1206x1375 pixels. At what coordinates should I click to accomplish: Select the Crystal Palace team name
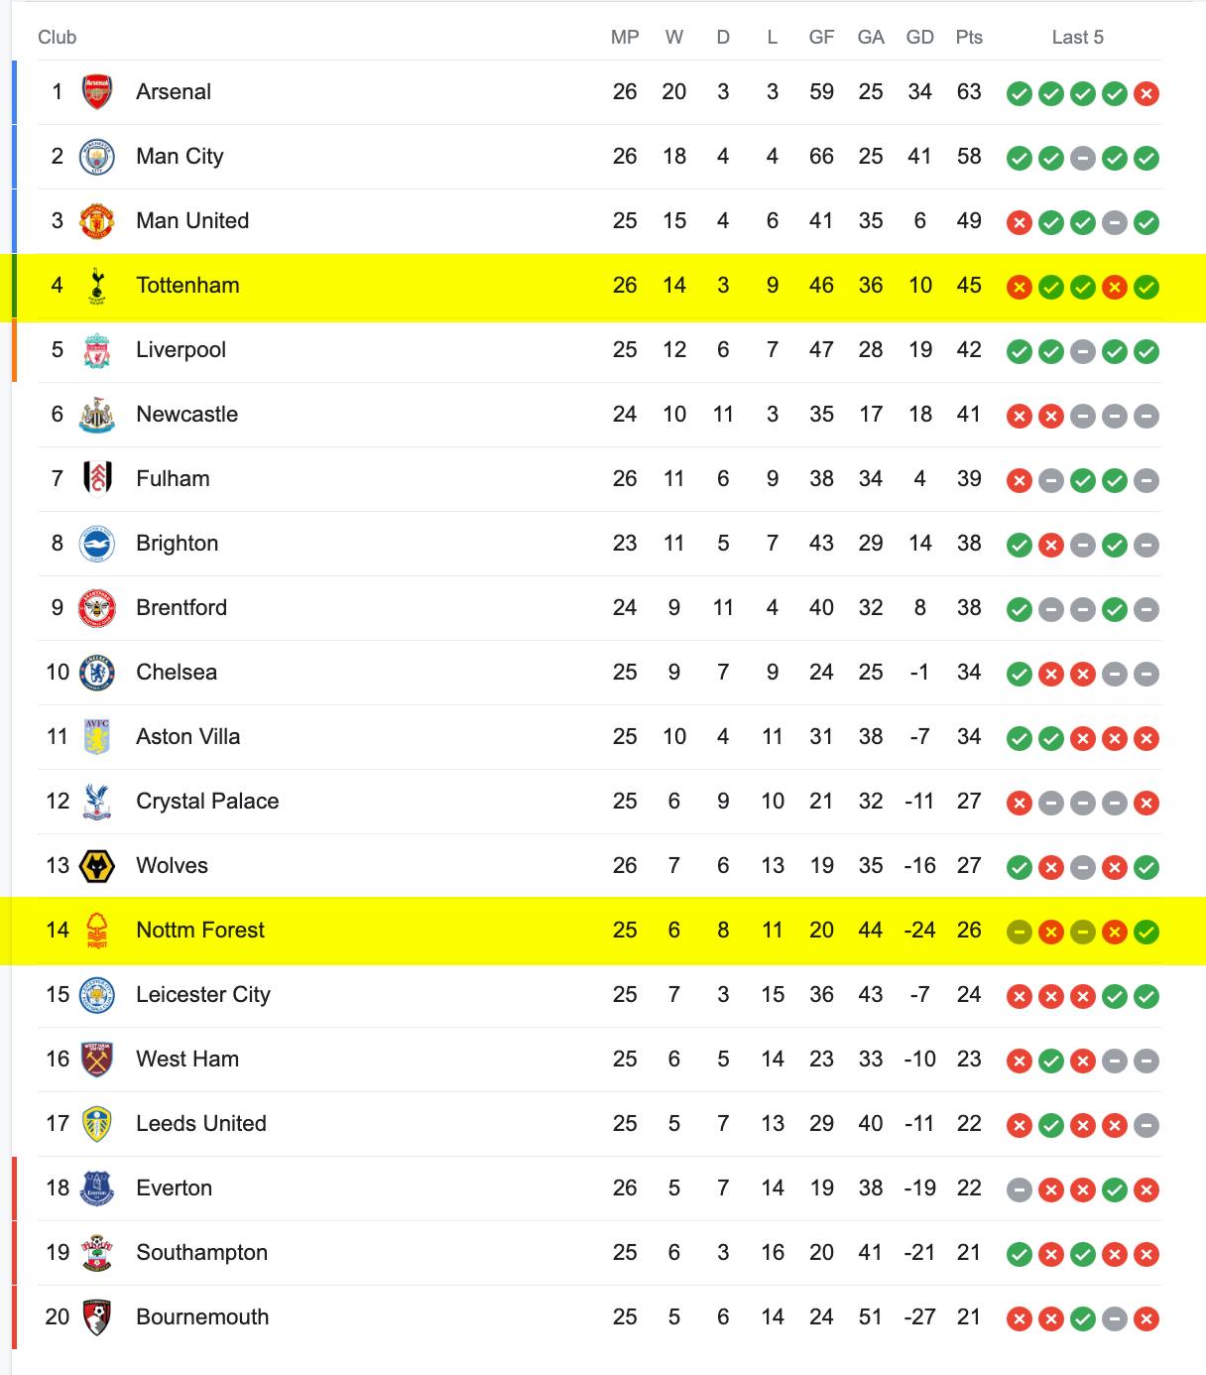pos(207,802)
